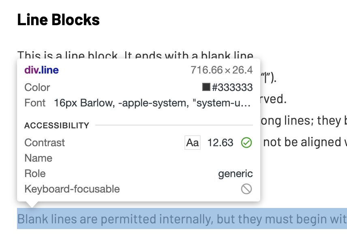Viewport: 347px width, 238px height.
Task: Click the Line Blocks heading
Action: click(x=58, y=19)
